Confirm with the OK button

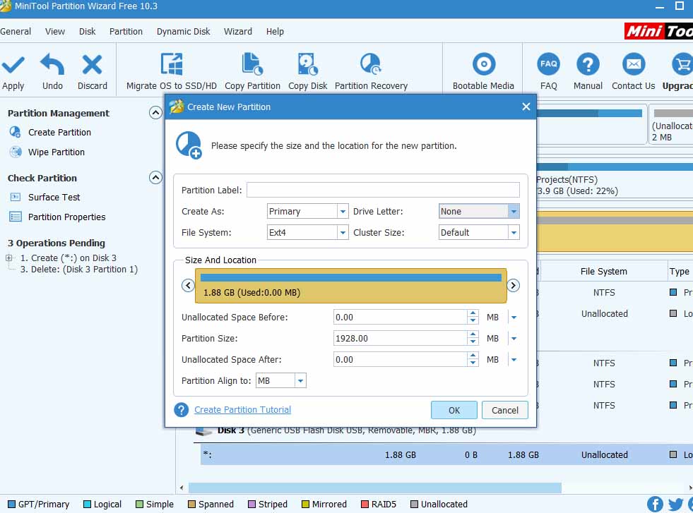454,410
